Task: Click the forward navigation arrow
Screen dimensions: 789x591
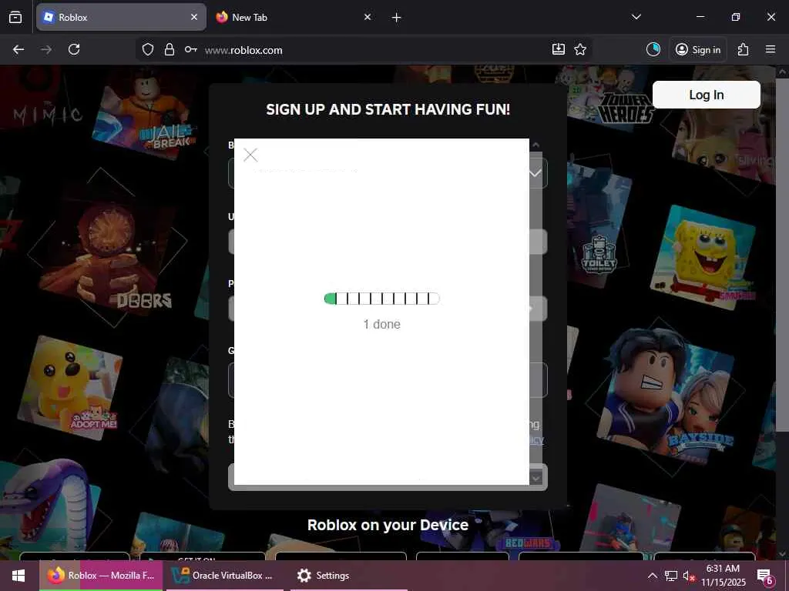Action: tap(46, 49)
